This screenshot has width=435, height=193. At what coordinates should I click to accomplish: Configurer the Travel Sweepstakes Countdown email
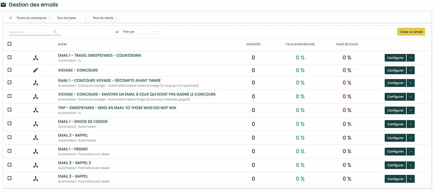click(x=395, y=58)
